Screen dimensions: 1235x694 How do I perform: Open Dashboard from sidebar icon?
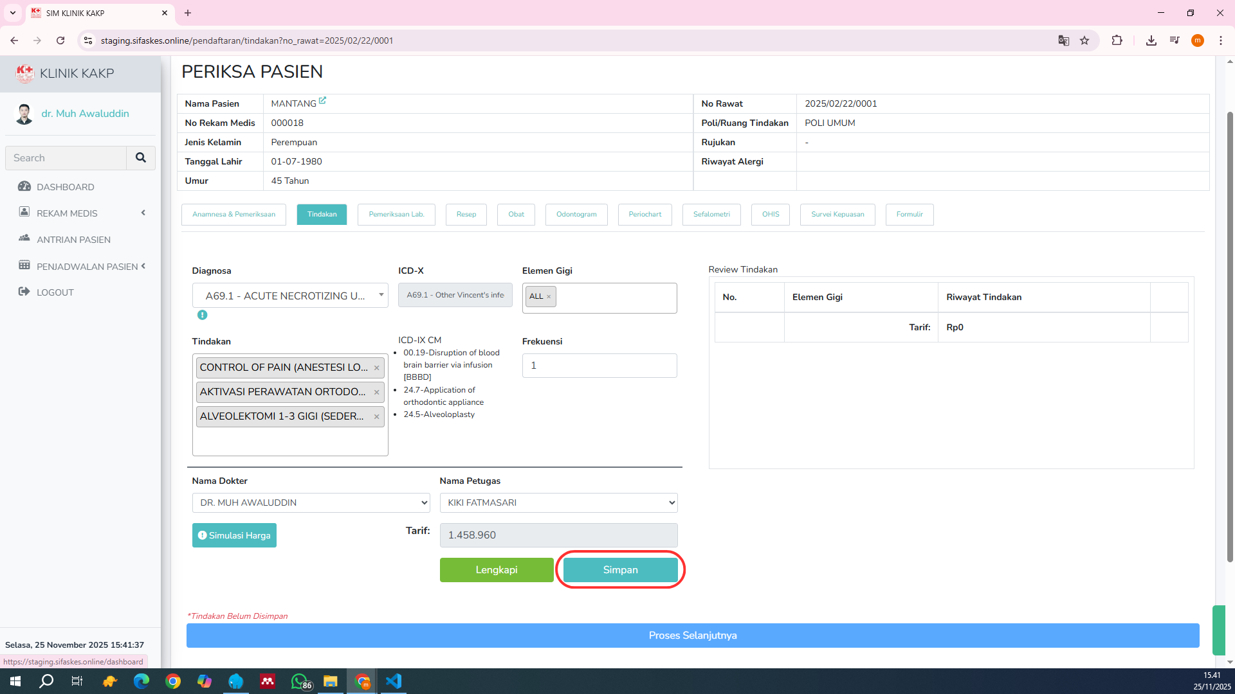[x=24, y=187]
